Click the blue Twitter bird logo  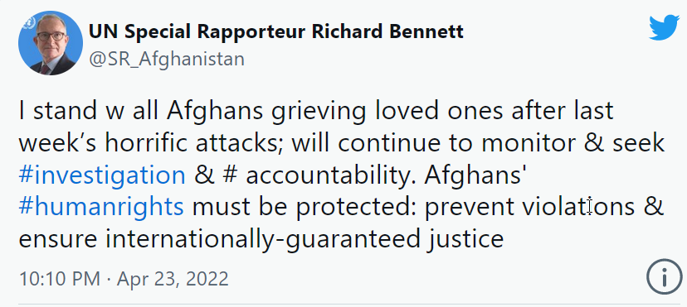pyautogui.click(x=665, y=27)
